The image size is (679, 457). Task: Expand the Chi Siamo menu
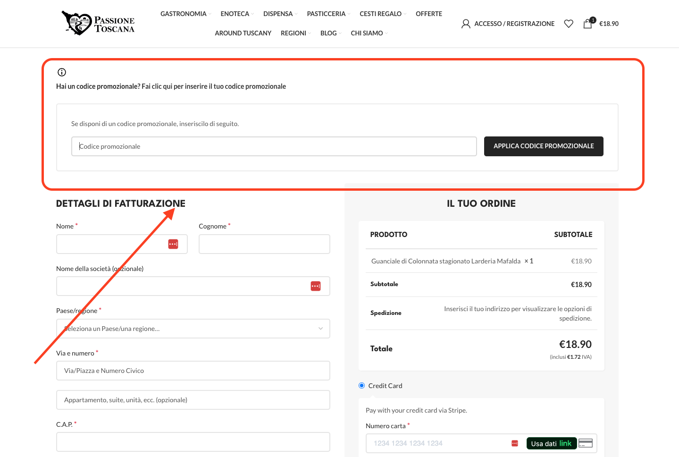pyautogui.click(x=369, y=33)
